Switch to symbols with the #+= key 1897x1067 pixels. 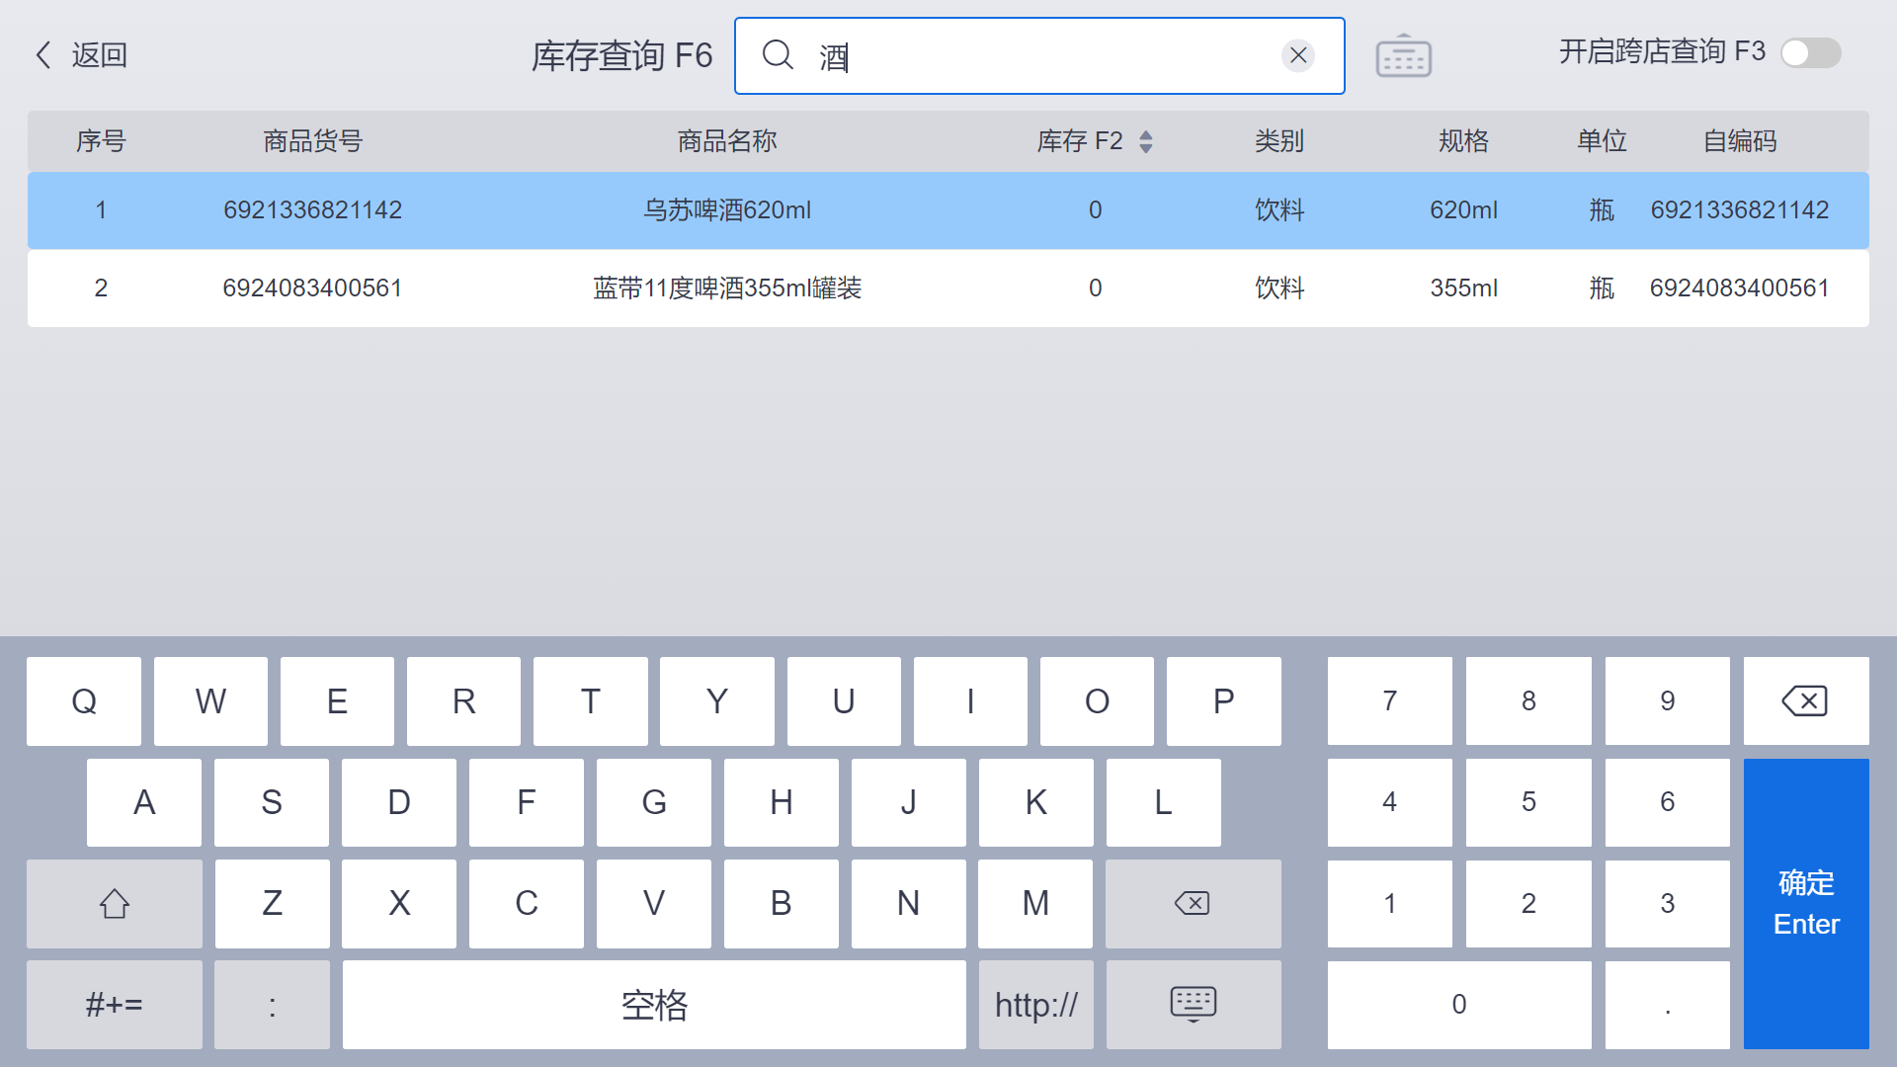click(x=114, y=1004)
